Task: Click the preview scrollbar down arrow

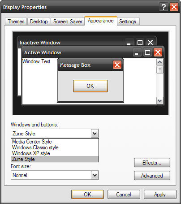Action: (160, 100)
